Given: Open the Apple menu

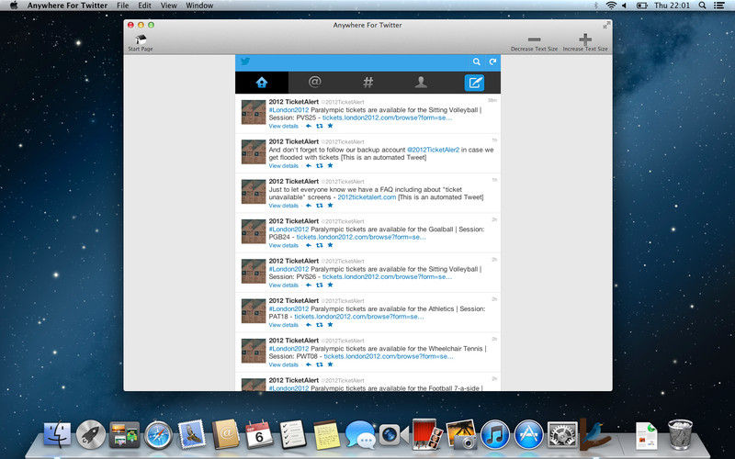Looking at the screenshot, I should (x=14, y=6).
